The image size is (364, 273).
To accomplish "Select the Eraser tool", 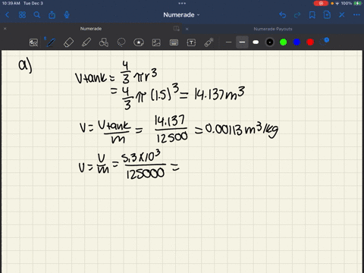I will pyautogui.click(x=68, y=42).
